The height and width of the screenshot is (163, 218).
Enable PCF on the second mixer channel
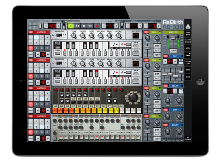(157, 78)
